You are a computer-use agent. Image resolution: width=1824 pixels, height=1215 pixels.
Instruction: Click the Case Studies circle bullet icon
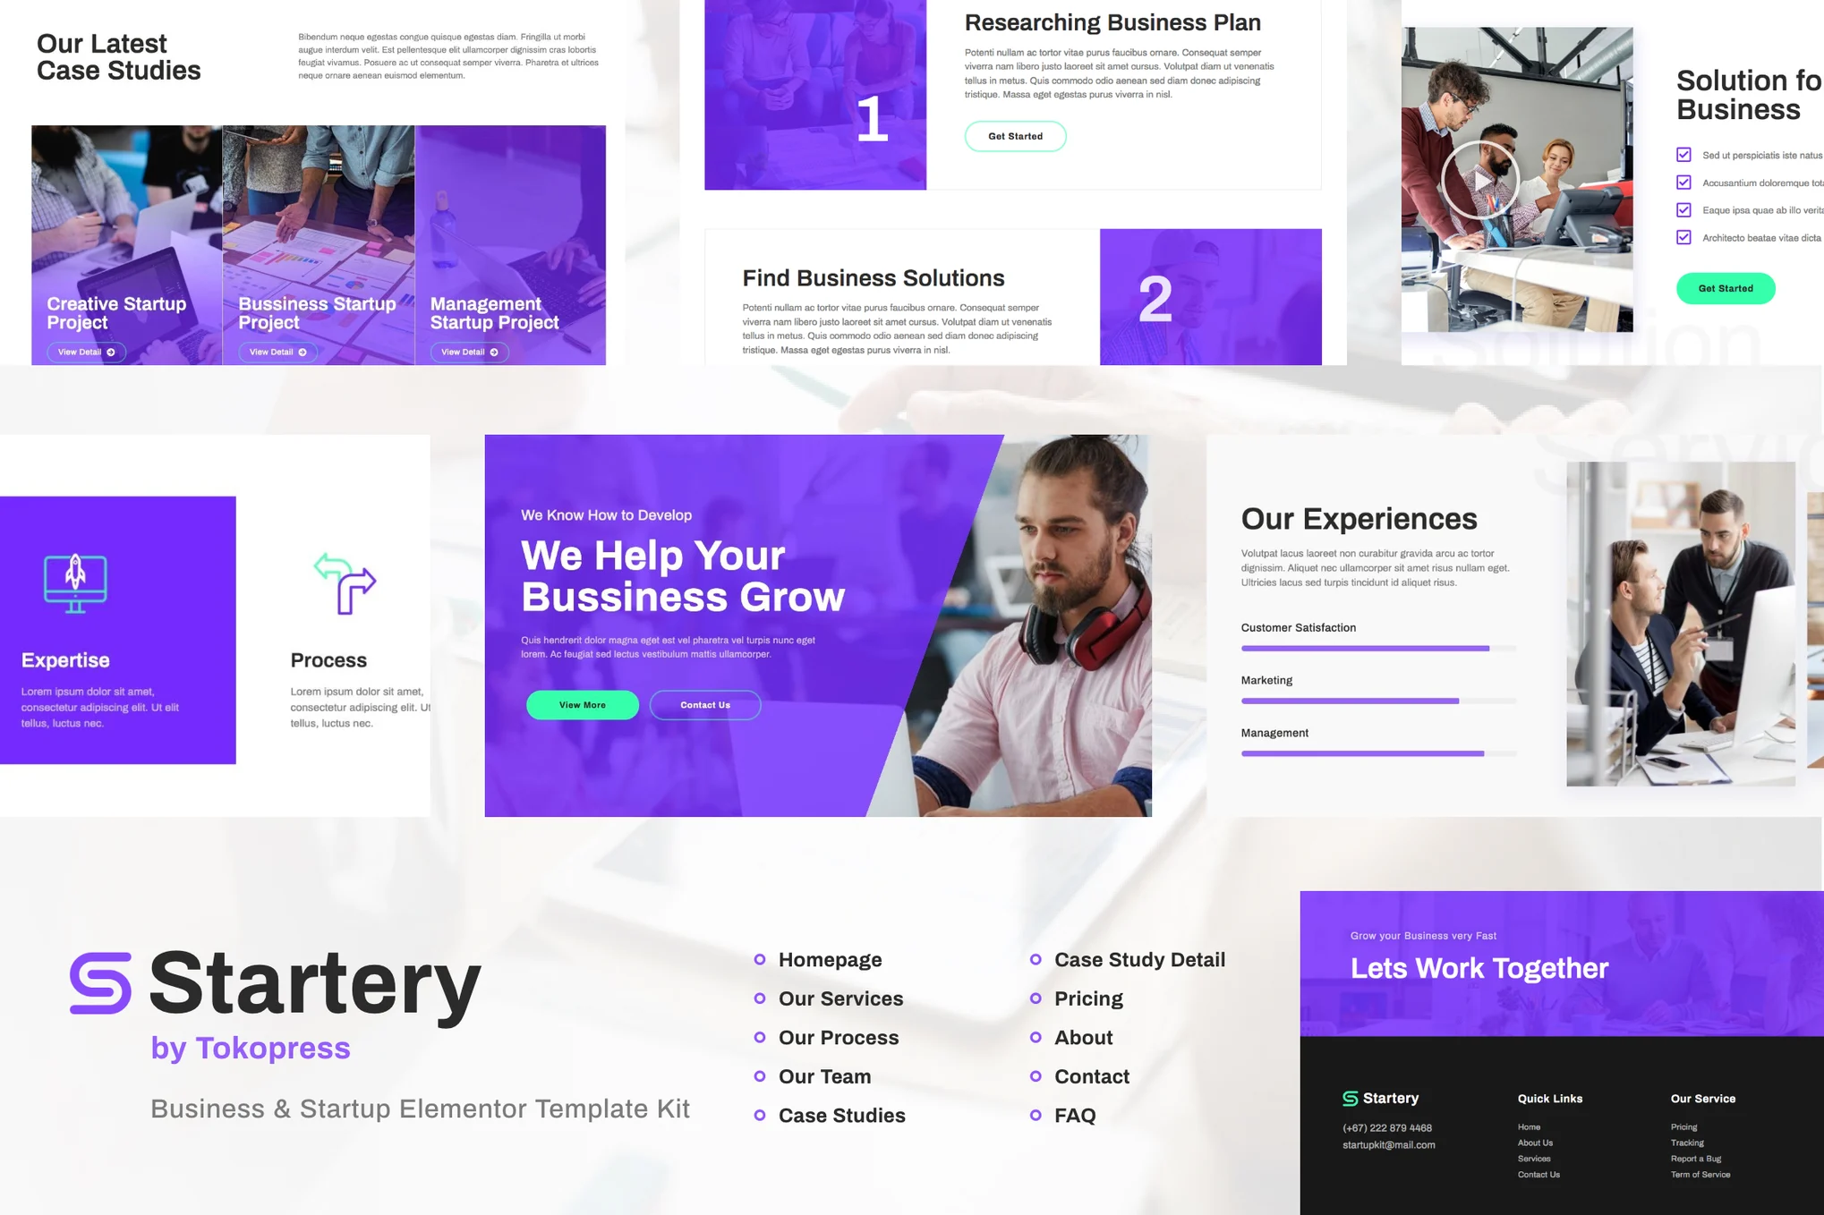coord(758,1115)
